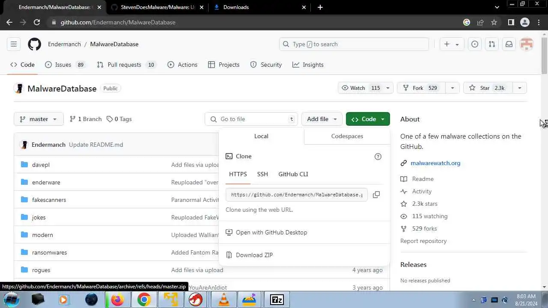The height and width of the screenshot is (308, 548).
Task: Open the create new plus dropdown
Action: point(451,44)
